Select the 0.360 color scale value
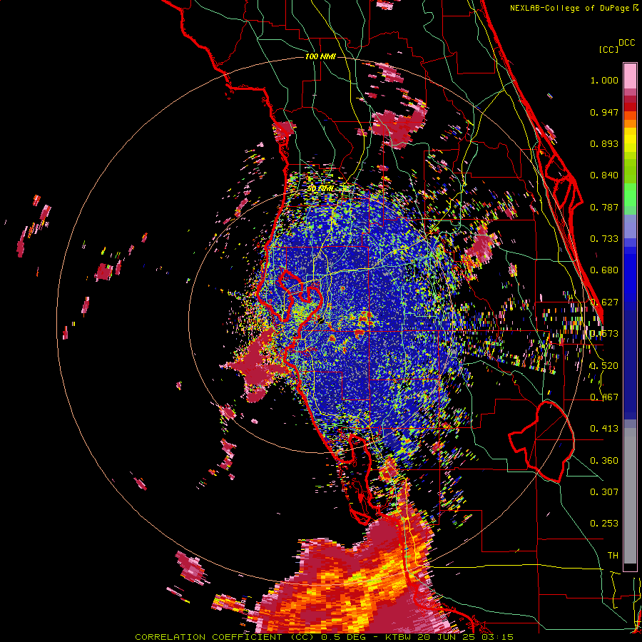 (604, 461)
